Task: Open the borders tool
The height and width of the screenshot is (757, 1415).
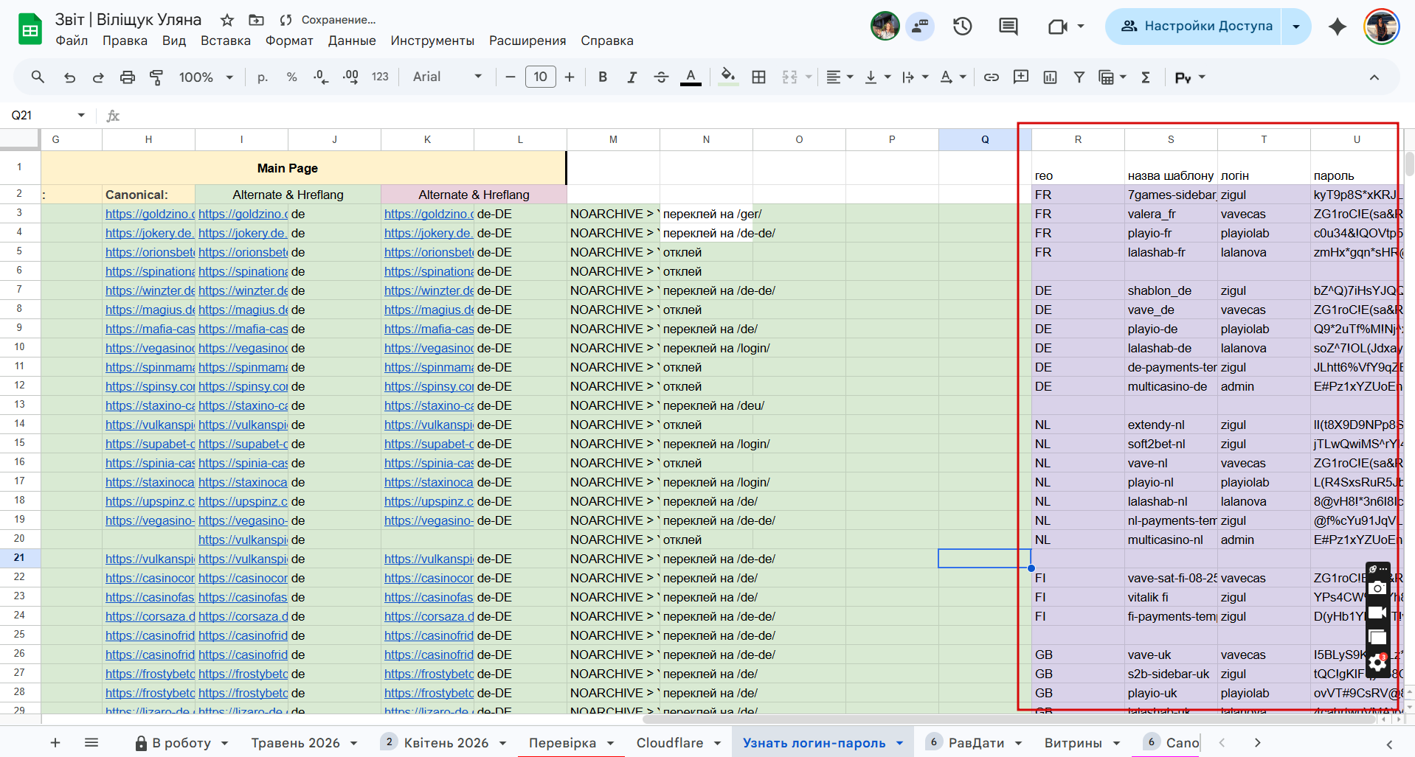Action: click(x=758, y=77)
